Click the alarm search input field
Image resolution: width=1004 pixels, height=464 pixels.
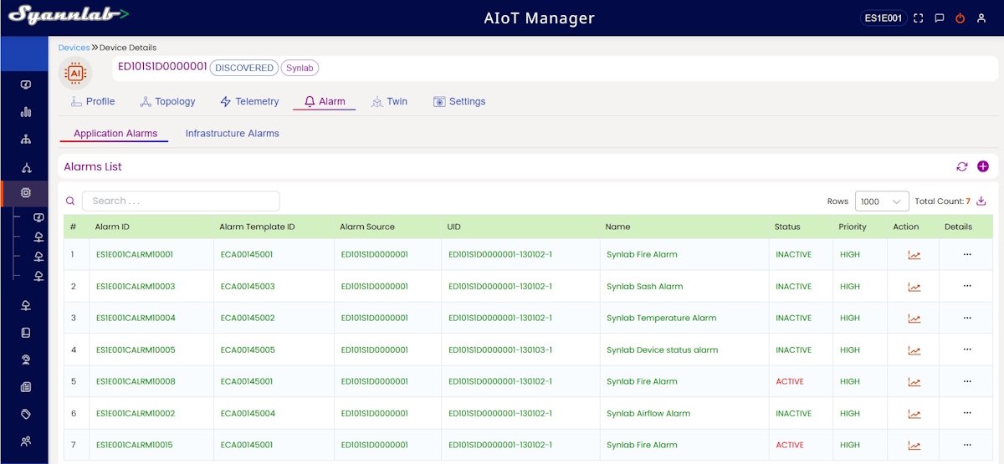click(x=181, y=201)
